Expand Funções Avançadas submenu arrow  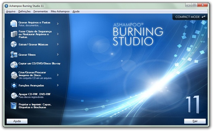pyautogui.click(x=58, y=85)
